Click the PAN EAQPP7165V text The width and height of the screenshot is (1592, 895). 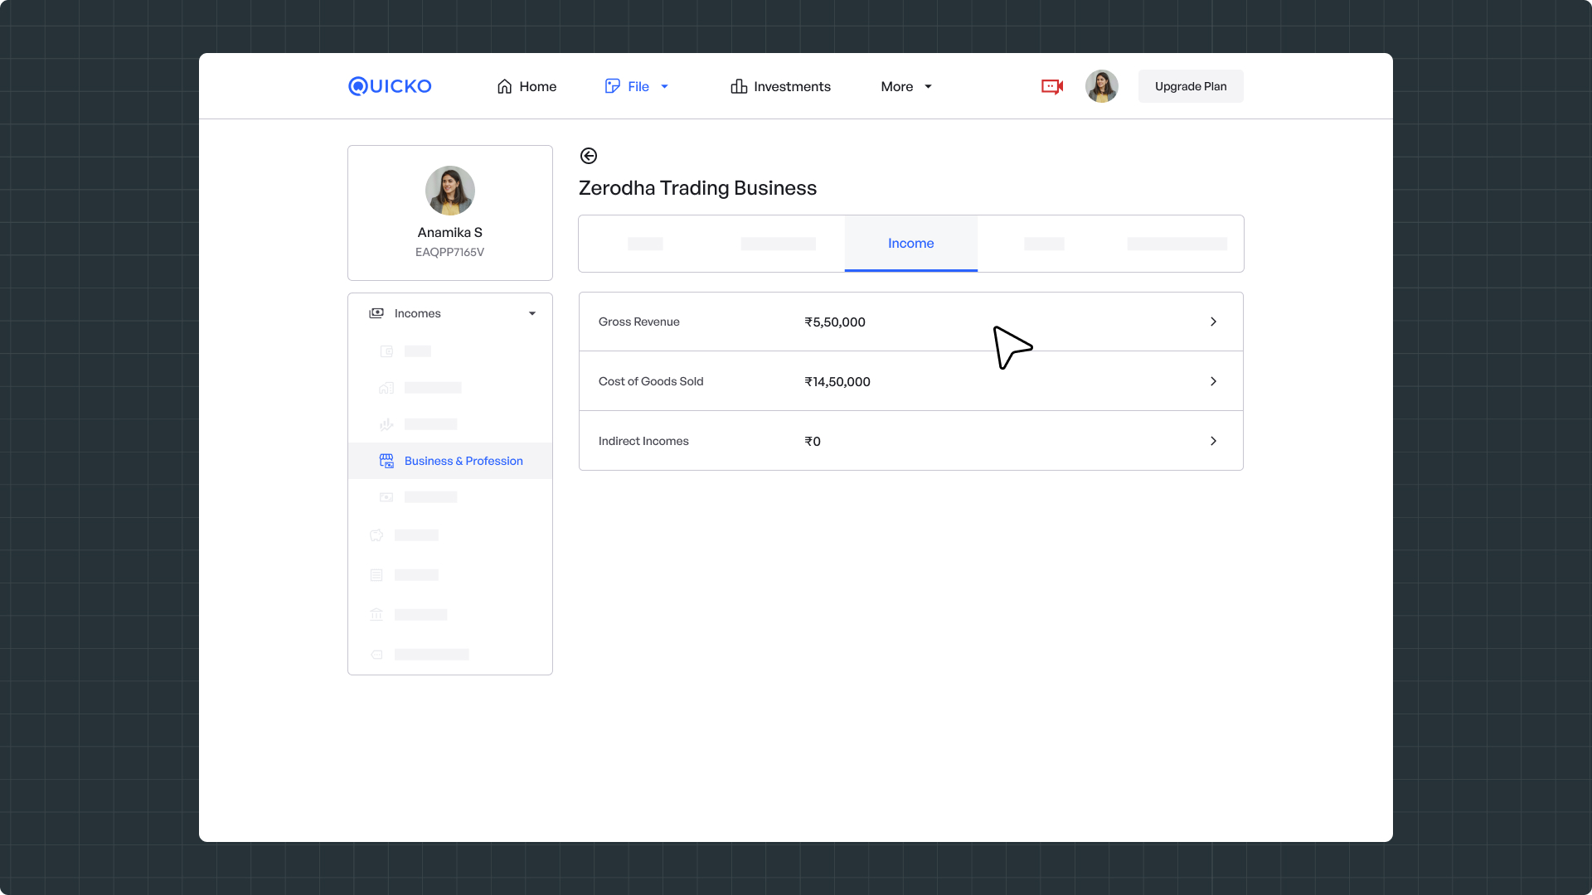pos(450,252)
